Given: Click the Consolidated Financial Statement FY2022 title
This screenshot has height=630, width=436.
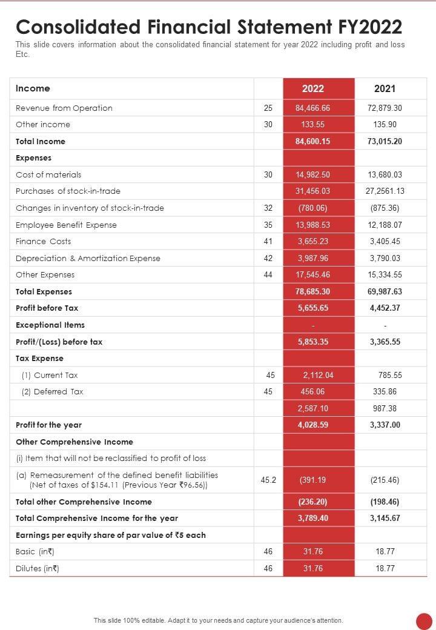Looking at the screenshot, I should 209,27.
